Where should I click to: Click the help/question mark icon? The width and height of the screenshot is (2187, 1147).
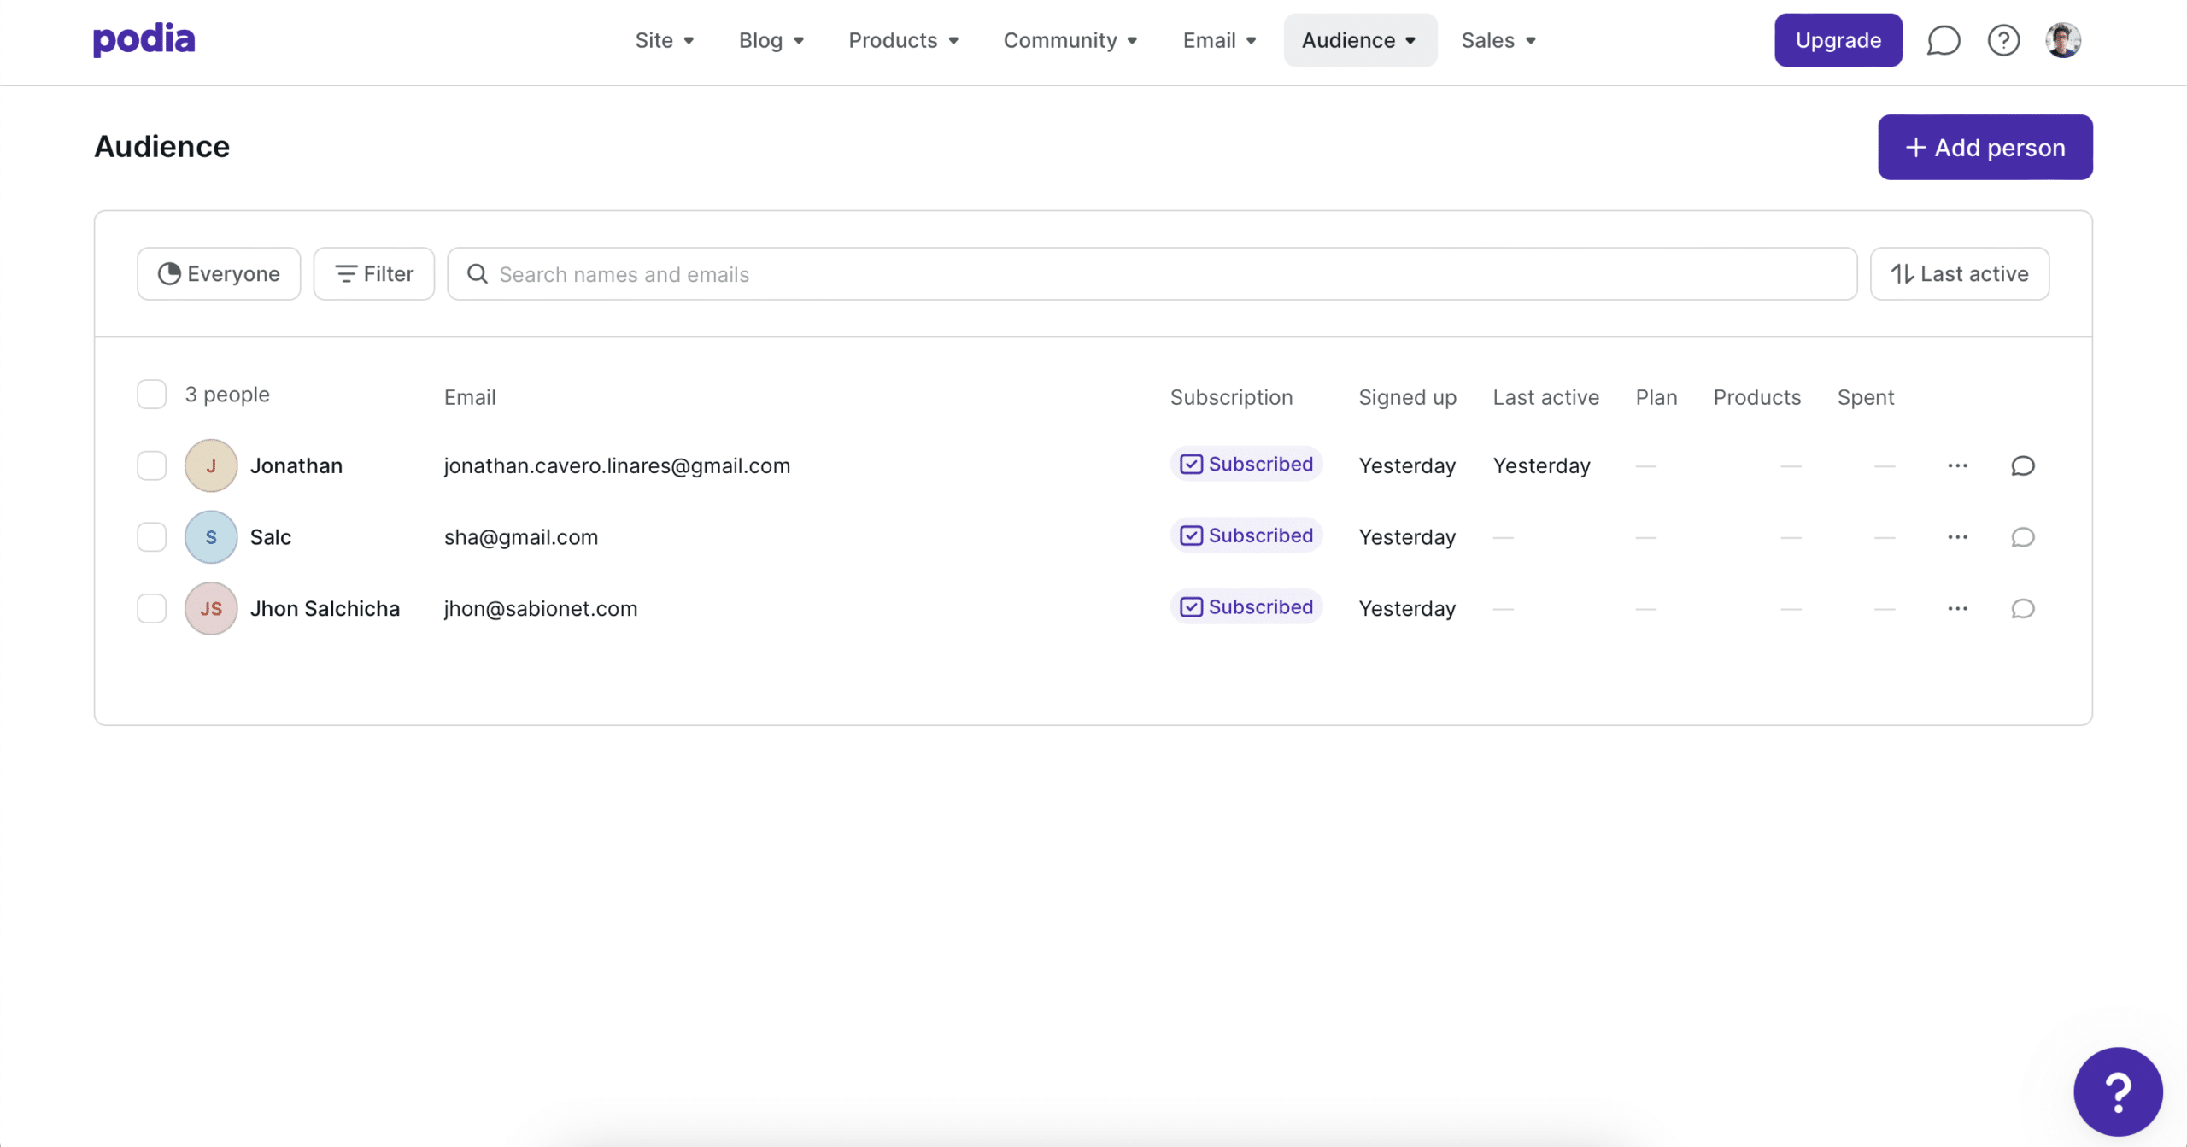coord(2003,39)
